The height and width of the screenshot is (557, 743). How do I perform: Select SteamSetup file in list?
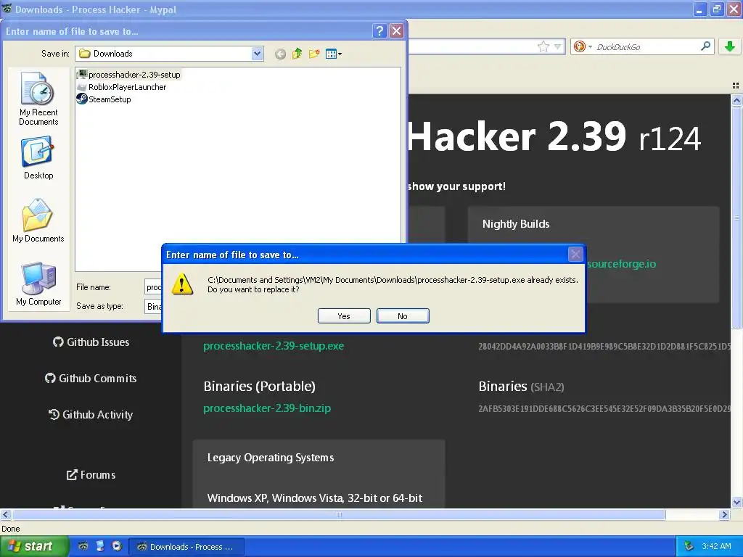(104, 99)
